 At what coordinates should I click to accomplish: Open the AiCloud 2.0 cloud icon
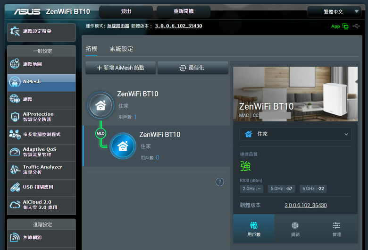click(x=15, y=205)
